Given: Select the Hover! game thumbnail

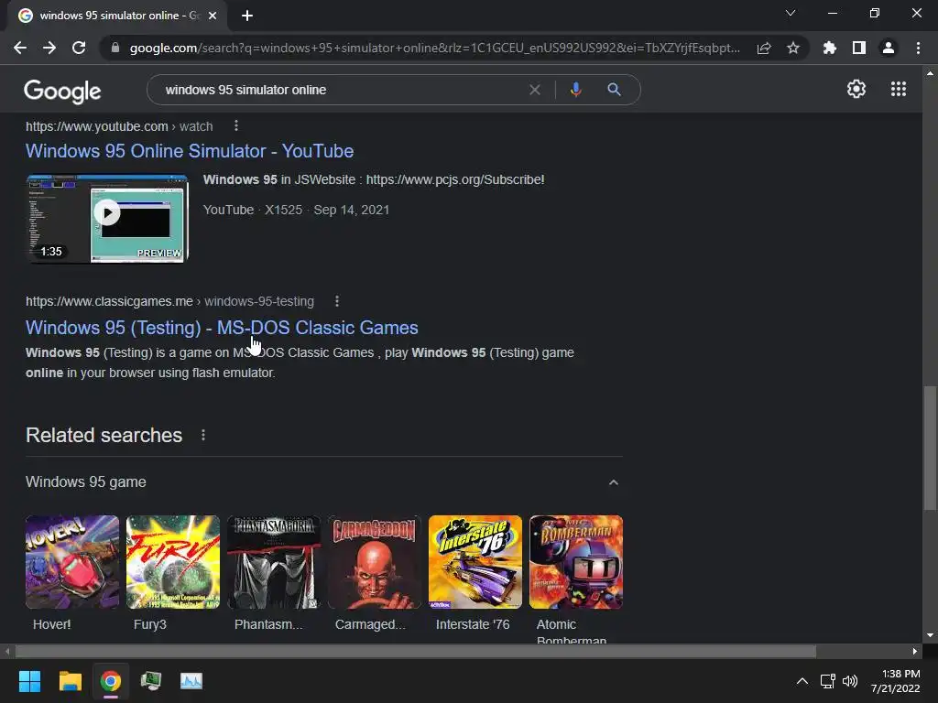Looking at the screenshot, I should tap(72, 562).
